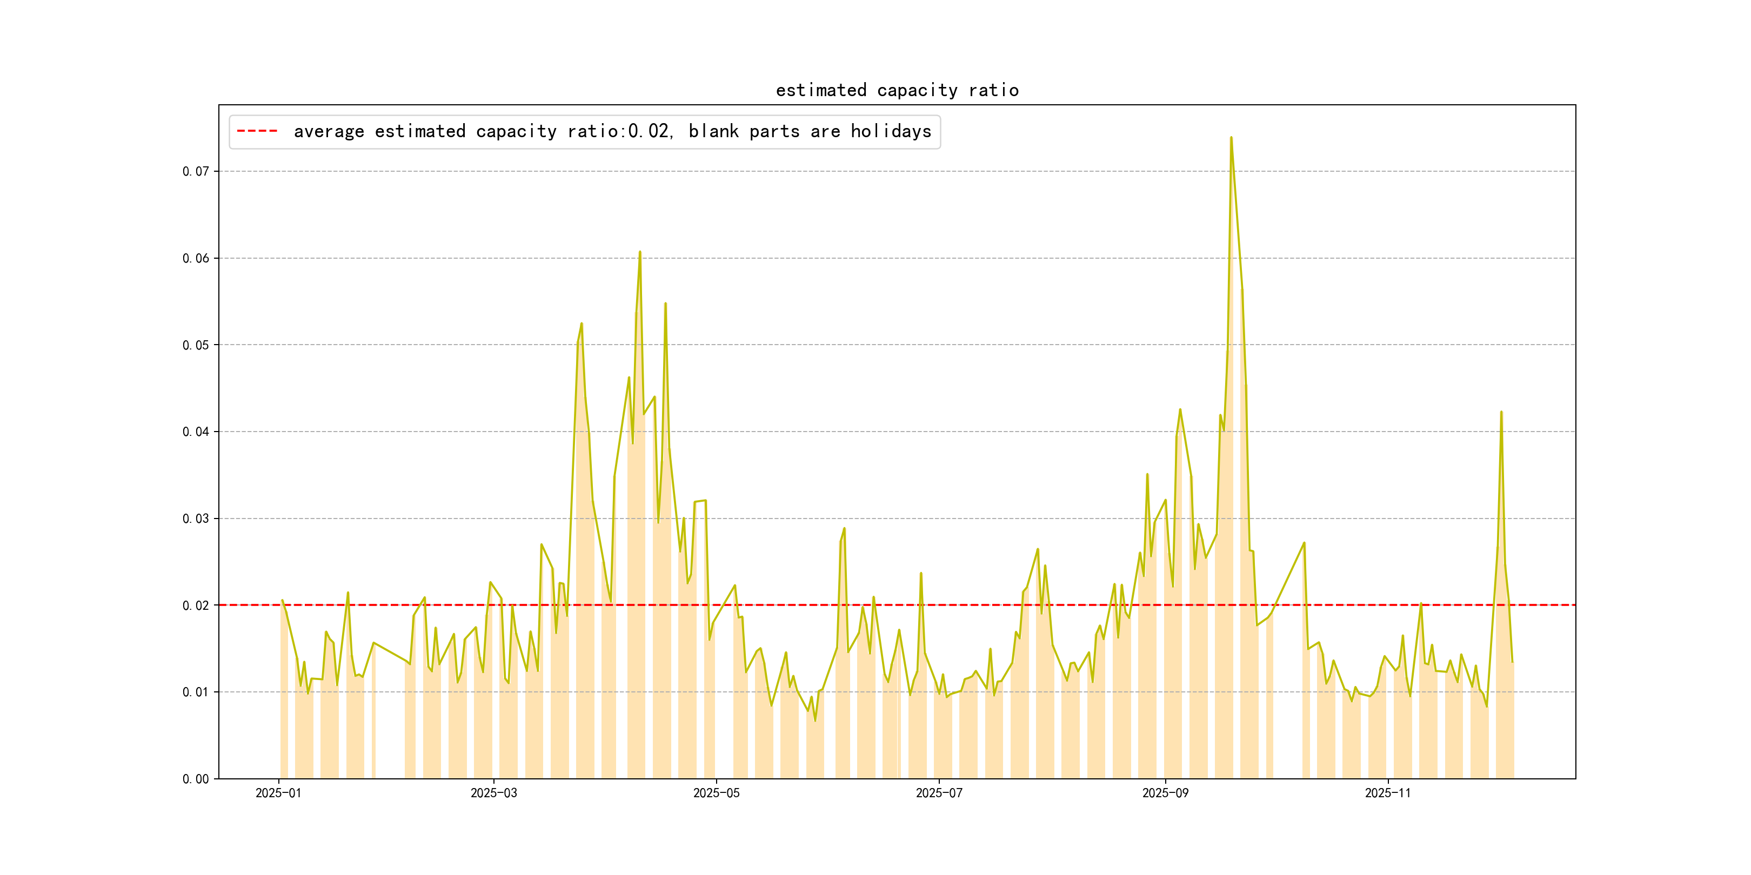Click the 2025-11 x-axis label
Viewport: 1751px width, 875px height.
tap(1387, 793)
